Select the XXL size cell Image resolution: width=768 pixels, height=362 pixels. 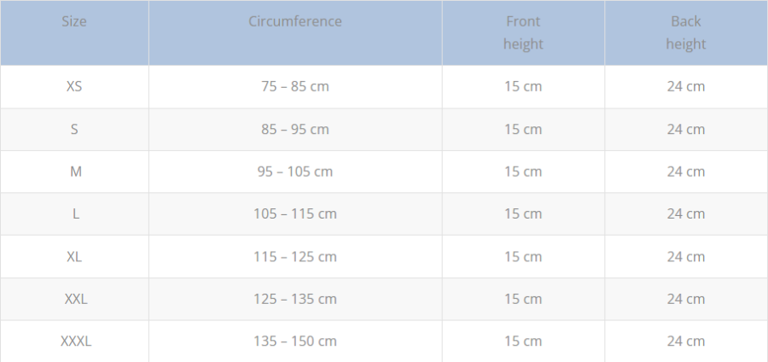(74, 300)
